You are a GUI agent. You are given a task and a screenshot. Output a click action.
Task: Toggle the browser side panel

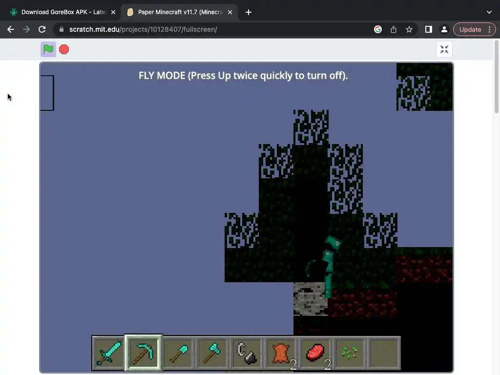[x=429, y=29]
